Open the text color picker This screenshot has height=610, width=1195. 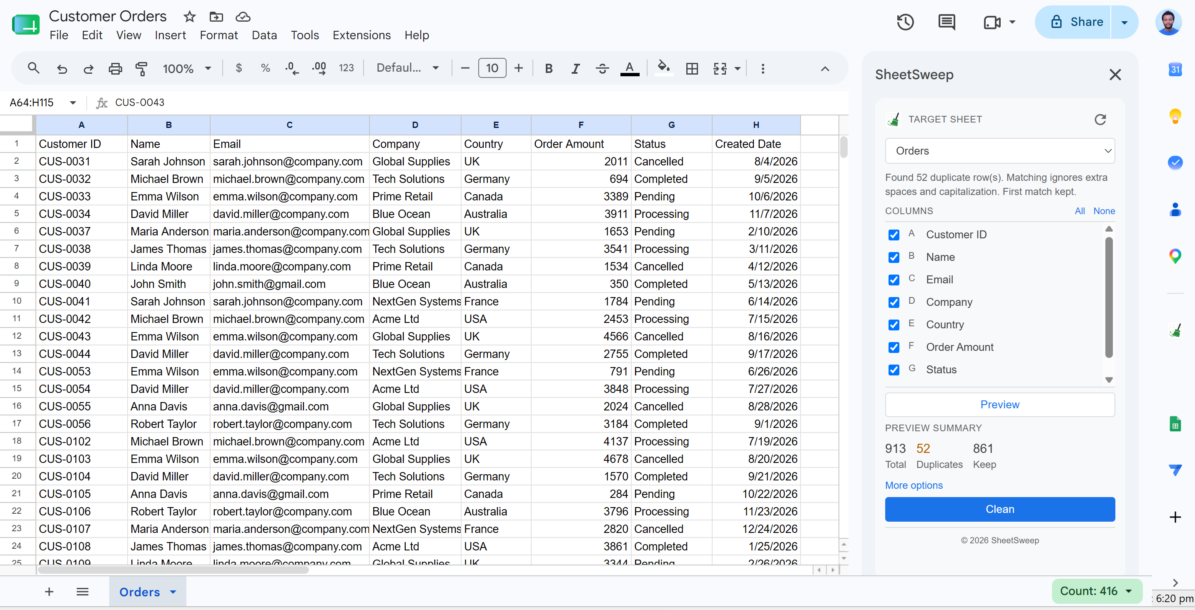pos(630,69)
